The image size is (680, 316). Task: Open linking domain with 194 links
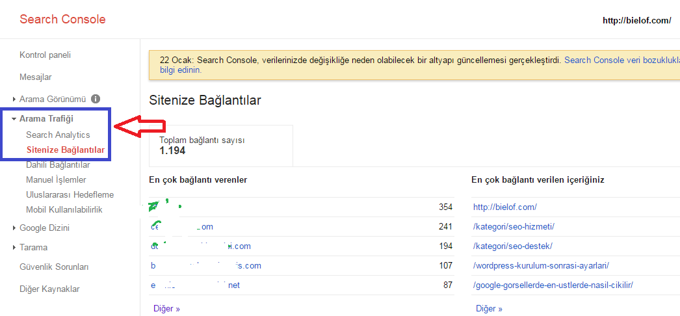click(x=200, y=246)
